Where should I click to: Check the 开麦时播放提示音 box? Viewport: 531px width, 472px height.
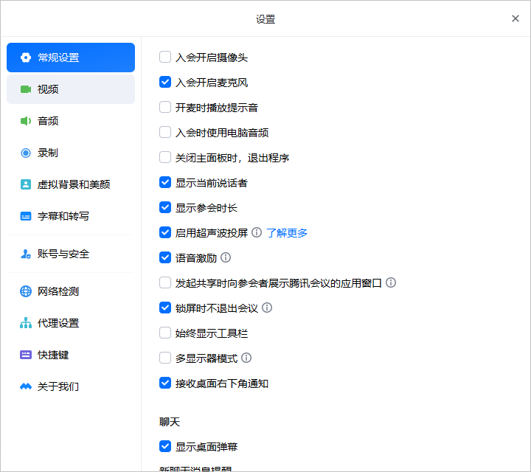(x=165, y=107)
